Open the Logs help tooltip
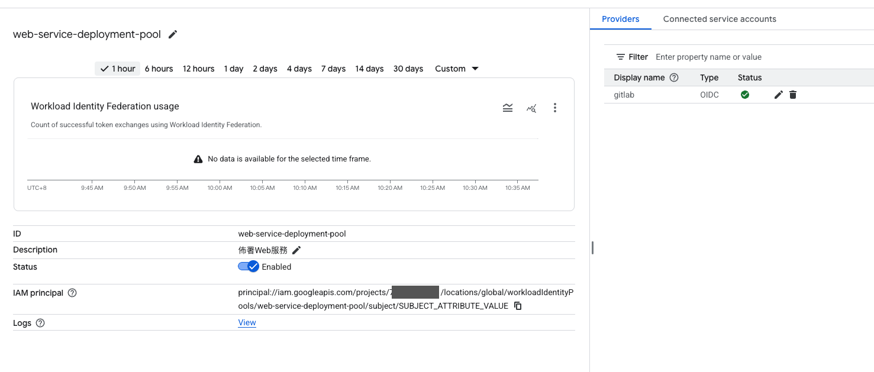Viewport: 874px width, 372px height. coord(40,323)
